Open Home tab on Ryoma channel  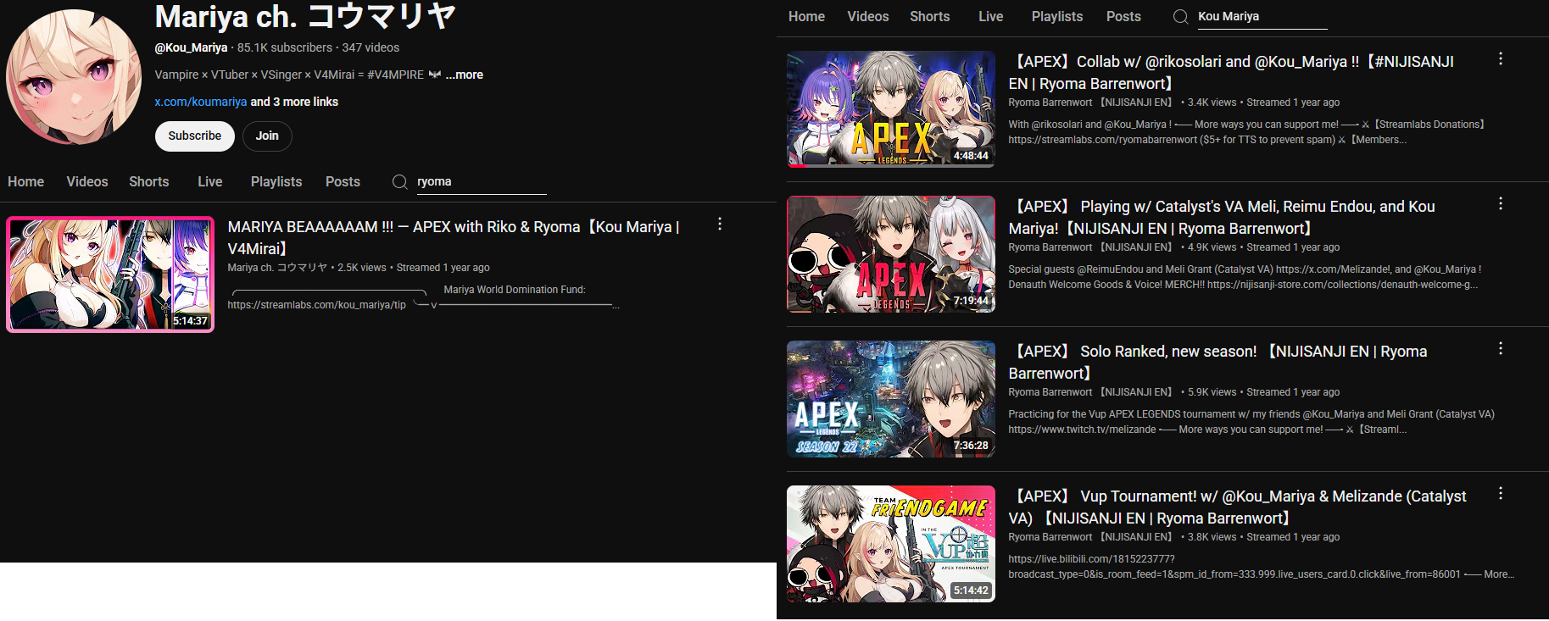point(806,16)
